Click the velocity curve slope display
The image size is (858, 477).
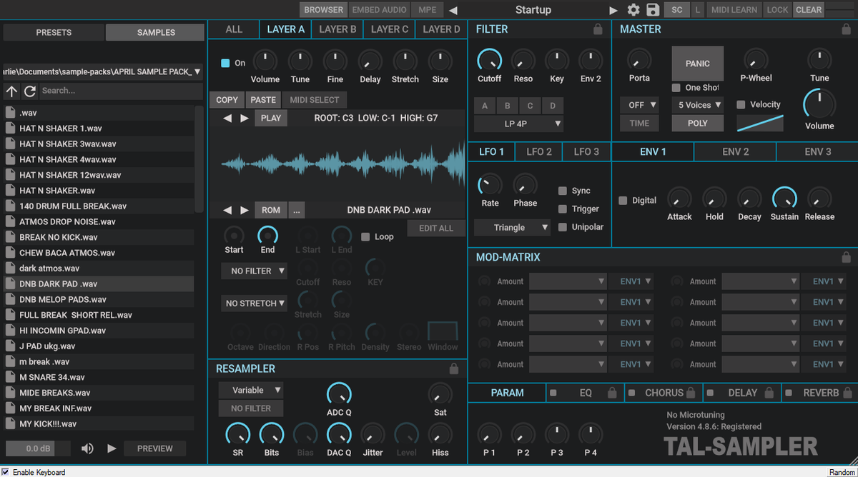[760, 123]
